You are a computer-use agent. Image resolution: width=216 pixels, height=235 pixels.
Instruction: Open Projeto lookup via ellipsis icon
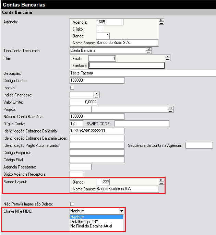coord(171,111)
